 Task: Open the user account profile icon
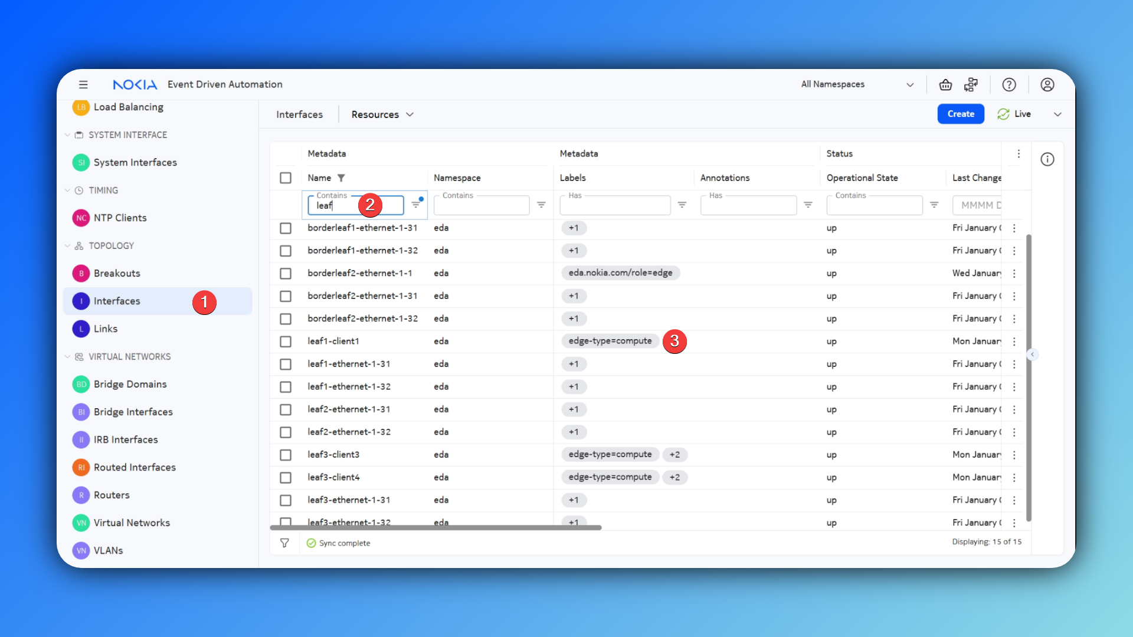point(1047,84)
